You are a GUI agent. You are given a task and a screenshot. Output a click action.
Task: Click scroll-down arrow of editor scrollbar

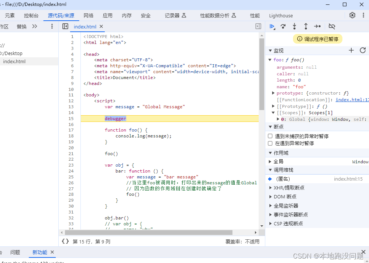[x=262, y=226]
